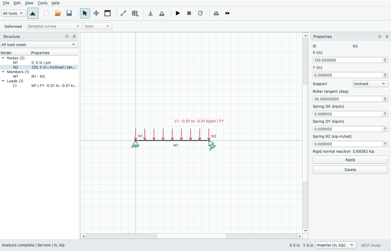The width and height of the screenshot is (391, 251).
Task: Open the All load cases dropdown
Action: point(39,45)
